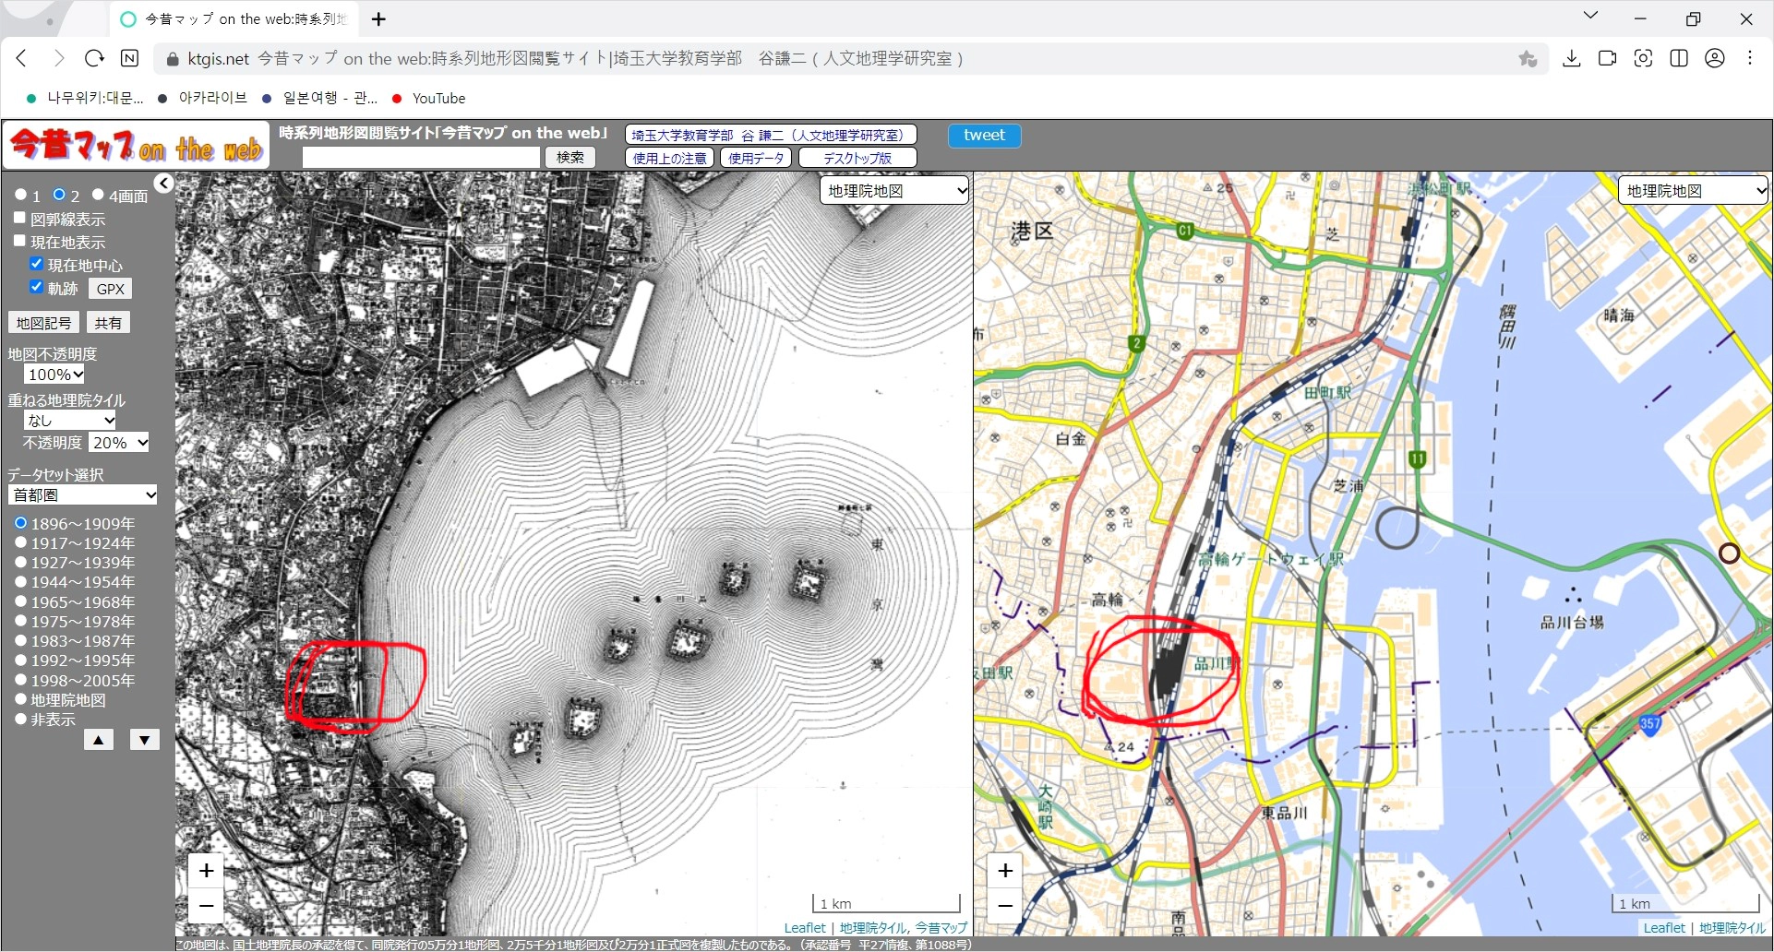Open the browser side panel icon
The image size is (1774, 952).
click(1679, 58)
